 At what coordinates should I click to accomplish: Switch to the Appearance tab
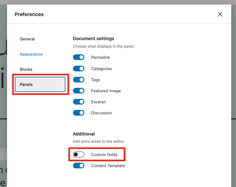click(x=31, y=54)
